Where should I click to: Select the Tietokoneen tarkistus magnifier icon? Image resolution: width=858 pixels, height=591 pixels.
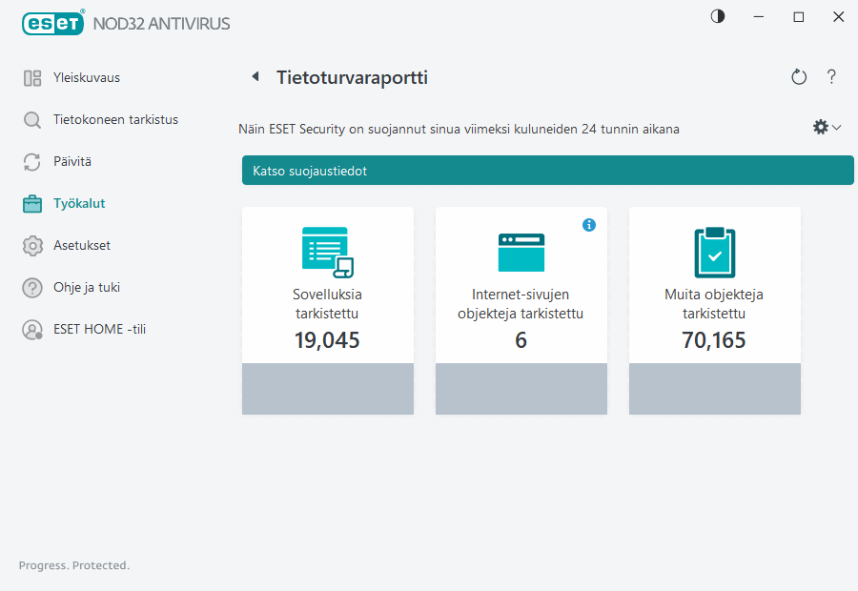(x=32, y=119)
